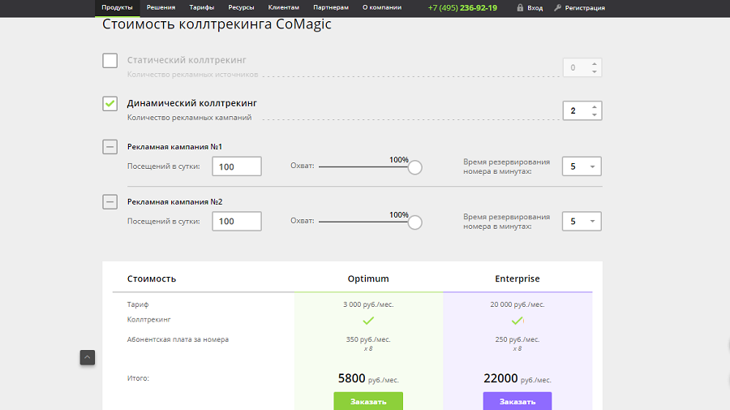The image size is (730, 410).
Task: Open the О компании menu
Action: coord(382,7)
